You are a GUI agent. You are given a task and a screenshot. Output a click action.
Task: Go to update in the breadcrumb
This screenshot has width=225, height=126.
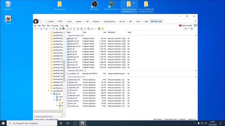click(x=79, y=21)
